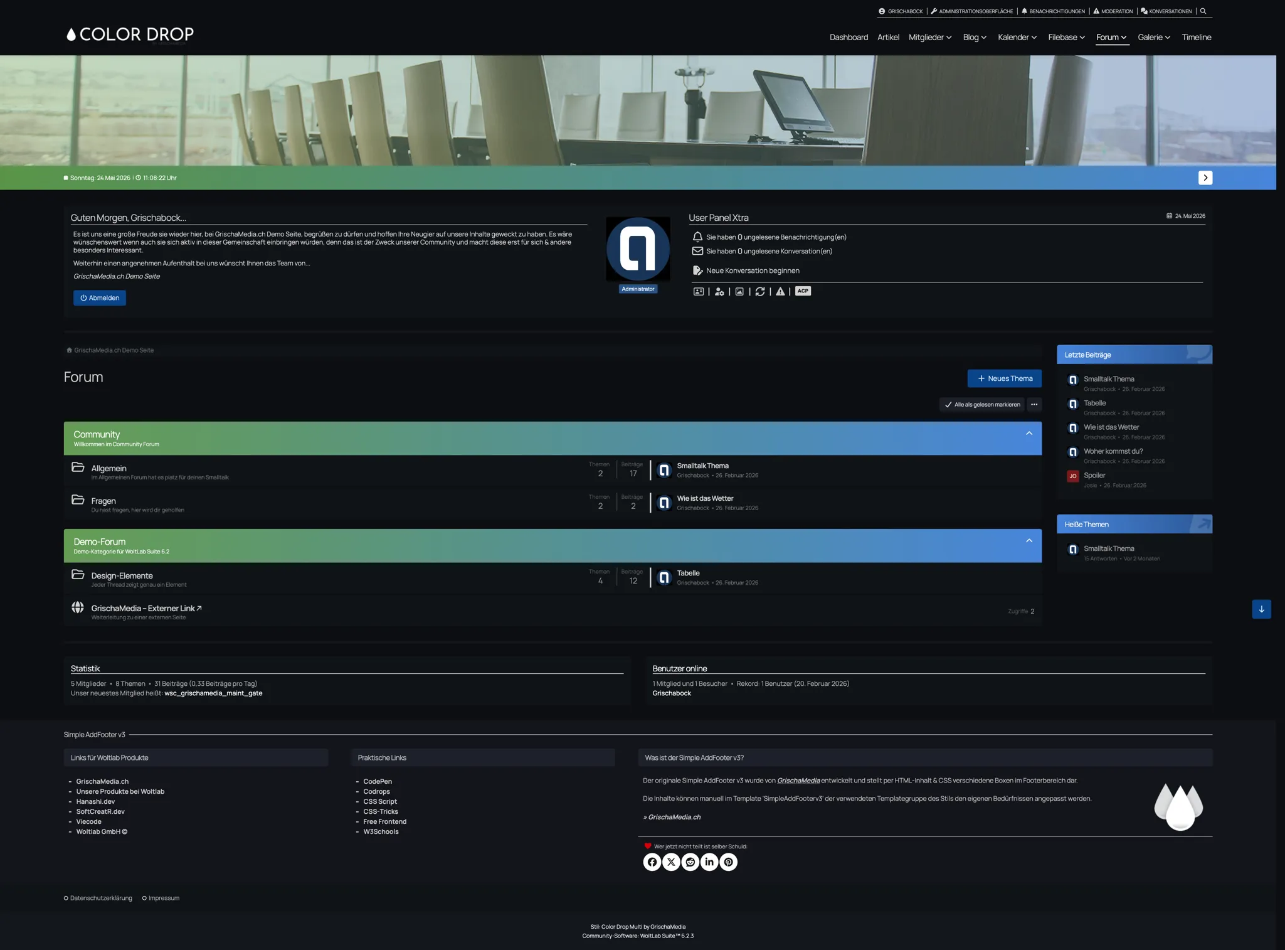This screenshot has height=950, width=1285.
Task: Open the Dashboard menu item
Action: [849, 38]
